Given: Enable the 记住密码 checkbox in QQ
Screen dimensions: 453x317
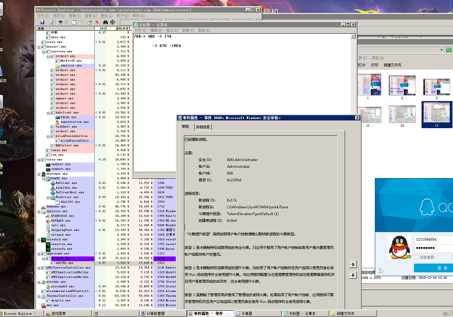Looking at the screenshot, I should (x=417, y=257).
